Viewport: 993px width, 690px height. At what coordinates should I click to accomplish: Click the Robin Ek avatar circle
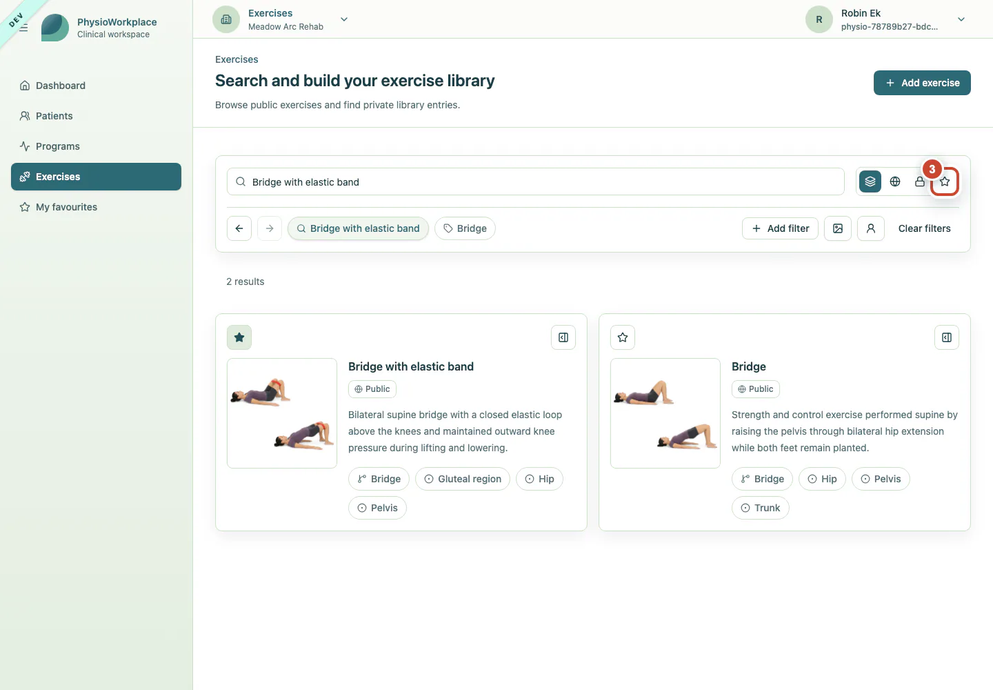click(819, 19)
